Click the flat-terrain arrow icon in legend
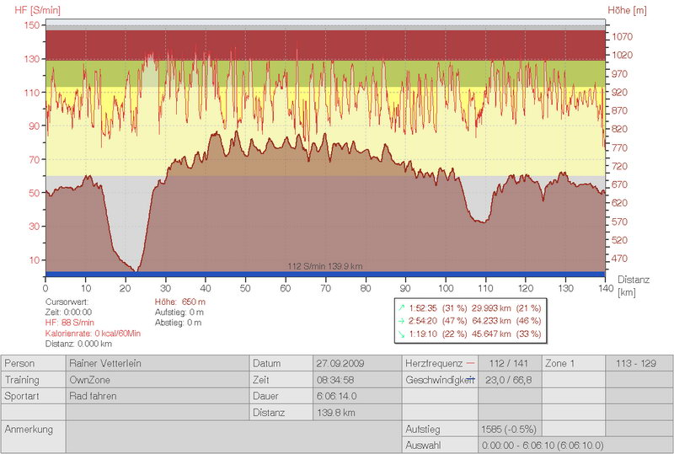Viewport: 674px width, 454px height. pyautogui.click(x=400, y=321)
